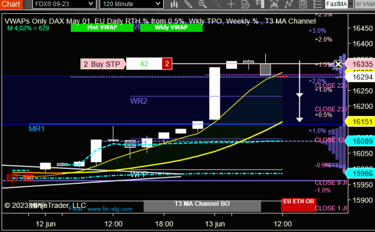
Task: Click the zoom out magnifier icon
Action: 217,4
